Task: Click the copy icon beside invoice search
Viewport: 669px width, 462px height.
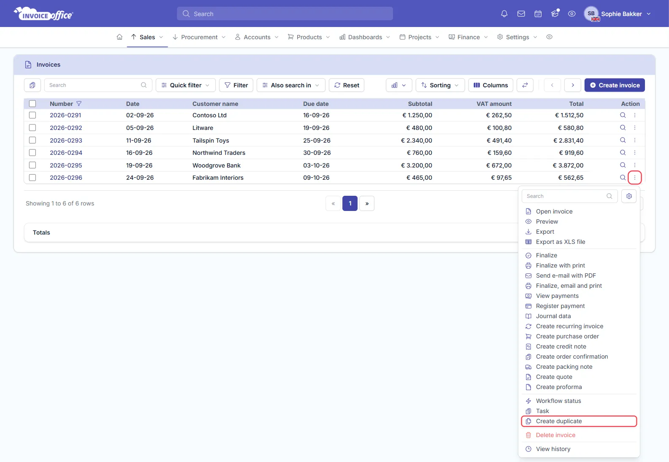Action: click(33, 85)
